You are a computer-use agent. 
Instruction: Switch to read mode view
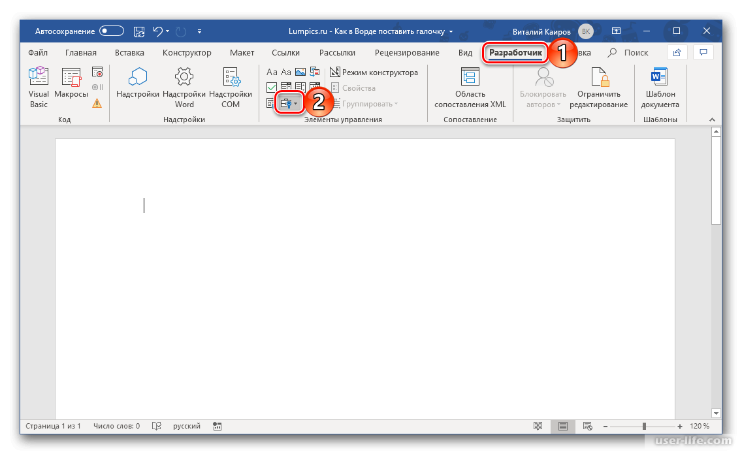tap(538, 426)
